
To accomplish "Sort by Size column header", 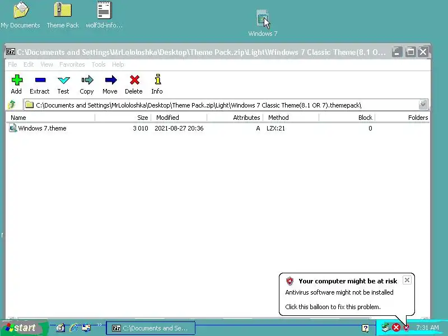I will click(x=123, y=118).
